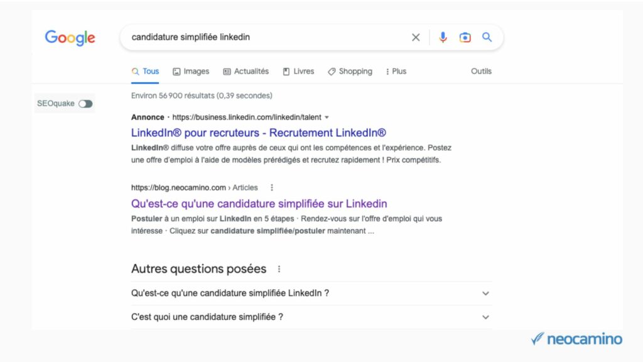Click the Google logo

tap(70, 38)
